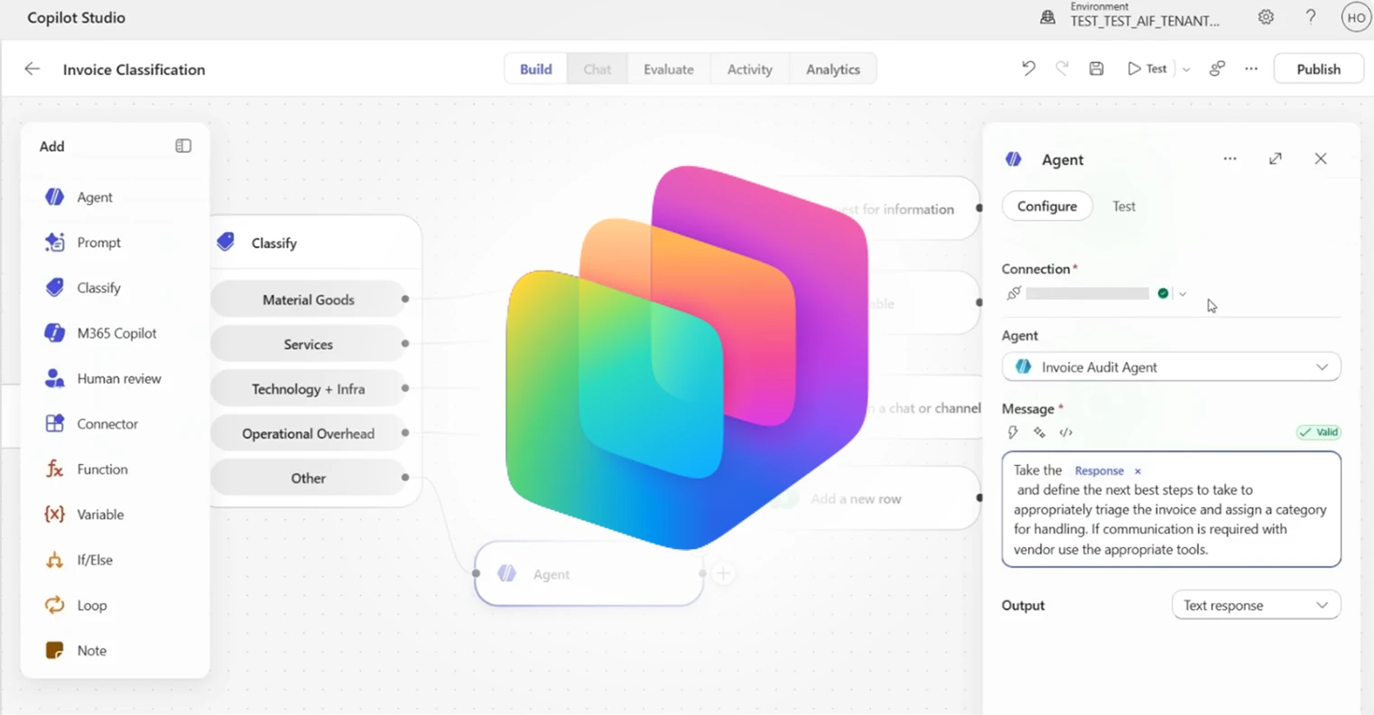Redo the last change
The width and height of the screenshot is (1374, 715).
(1062, 69)
